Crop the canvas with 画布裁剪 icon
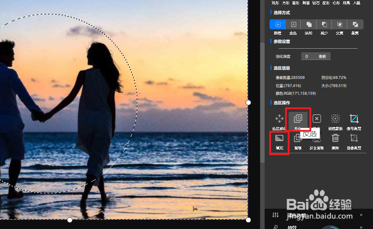Screen dimensions: 373x229 pos(354,118)
